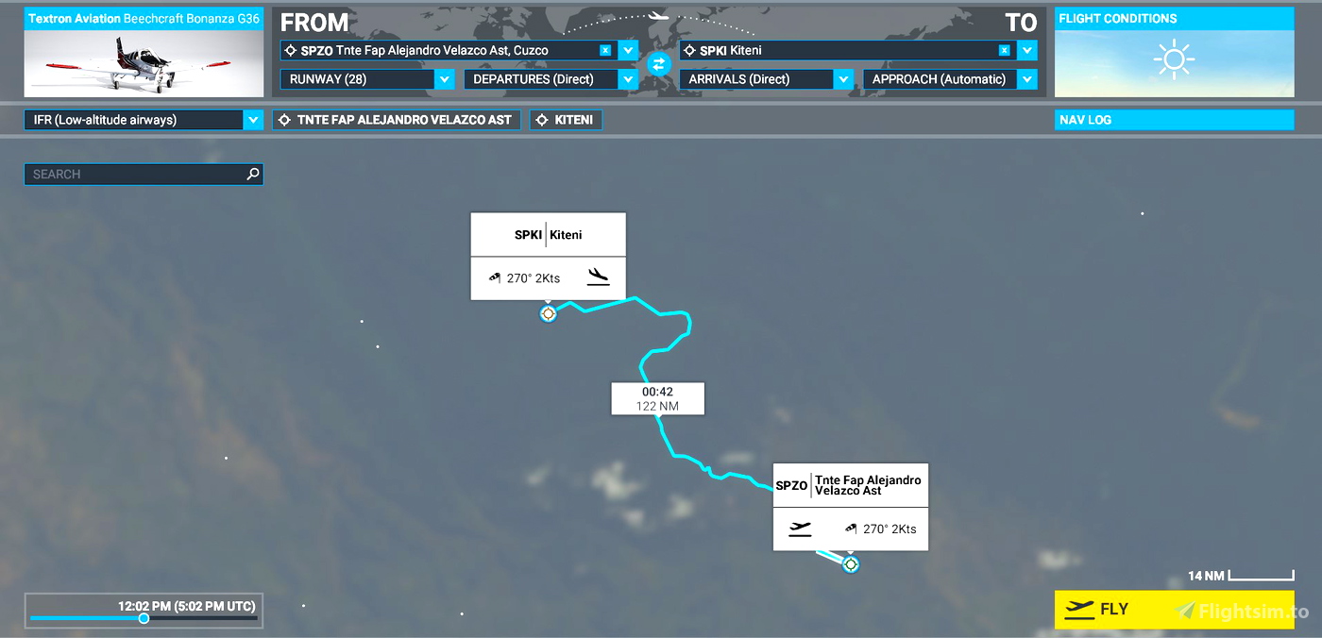Select the KITENI waypoint button
The width and height of the screenshot is (1322, 638).
point(567,120)
